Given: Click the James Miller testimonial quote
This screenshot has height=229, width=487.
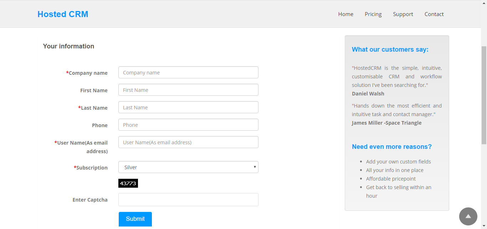Looking at the screenshot, I should tap(397, 110).
